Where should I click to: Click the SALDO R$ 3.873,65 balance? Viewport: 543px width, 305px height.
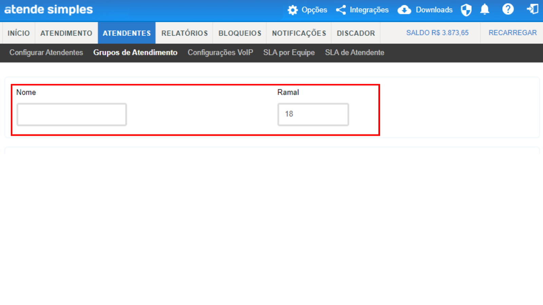tap(437, 33)
